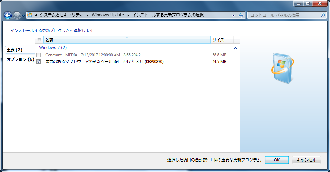
Task: Minimize the Windows Update window
Action: click(298, 4)
